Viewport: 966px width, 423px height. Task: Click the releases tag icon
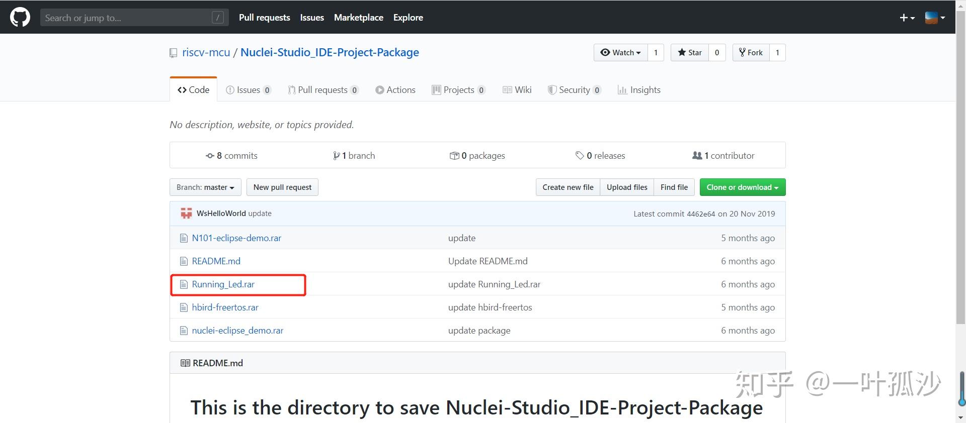point(580,156)
